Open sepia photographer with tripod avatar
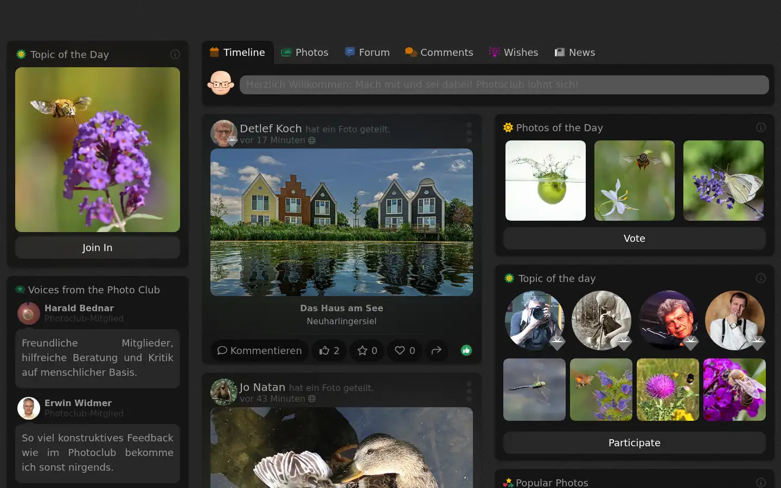The height and width of the screenshot is (488, 781). [601, 320]
